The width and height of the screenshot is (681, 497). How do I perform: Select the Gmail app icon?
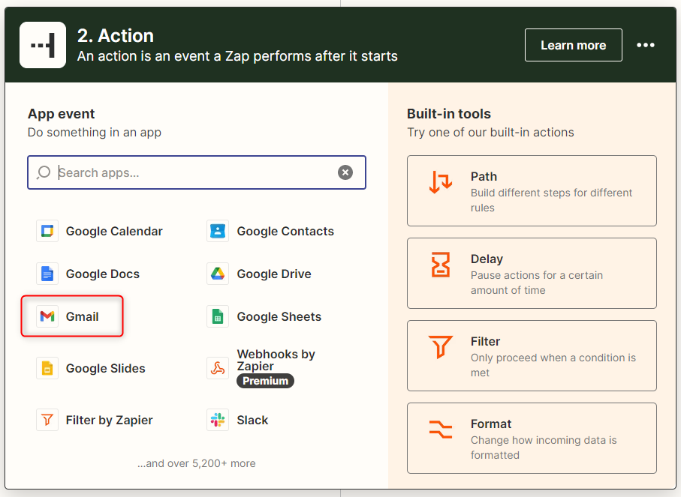[x=47, y=316]
